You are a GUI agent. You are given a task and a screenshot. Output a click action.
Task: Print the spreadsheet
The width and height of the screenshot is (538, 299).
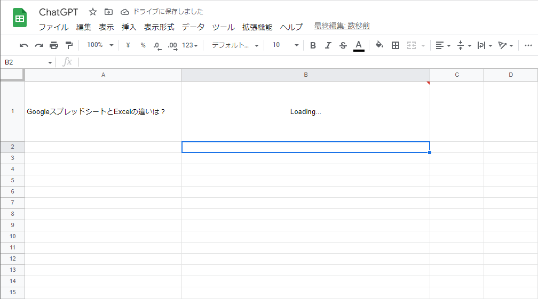coord(54,45)
